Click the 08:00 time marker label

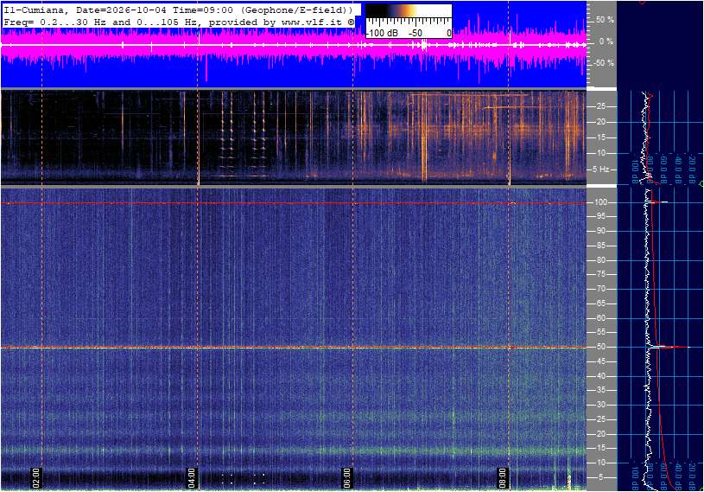503,477
